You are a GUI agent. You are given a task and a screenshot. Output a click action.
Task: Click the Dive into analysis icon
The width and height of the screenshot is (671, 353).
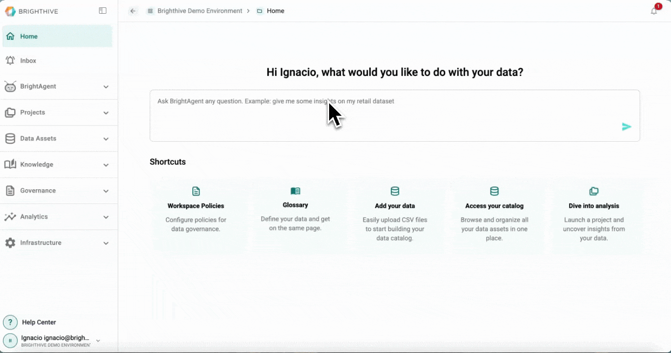click(594, 191)
